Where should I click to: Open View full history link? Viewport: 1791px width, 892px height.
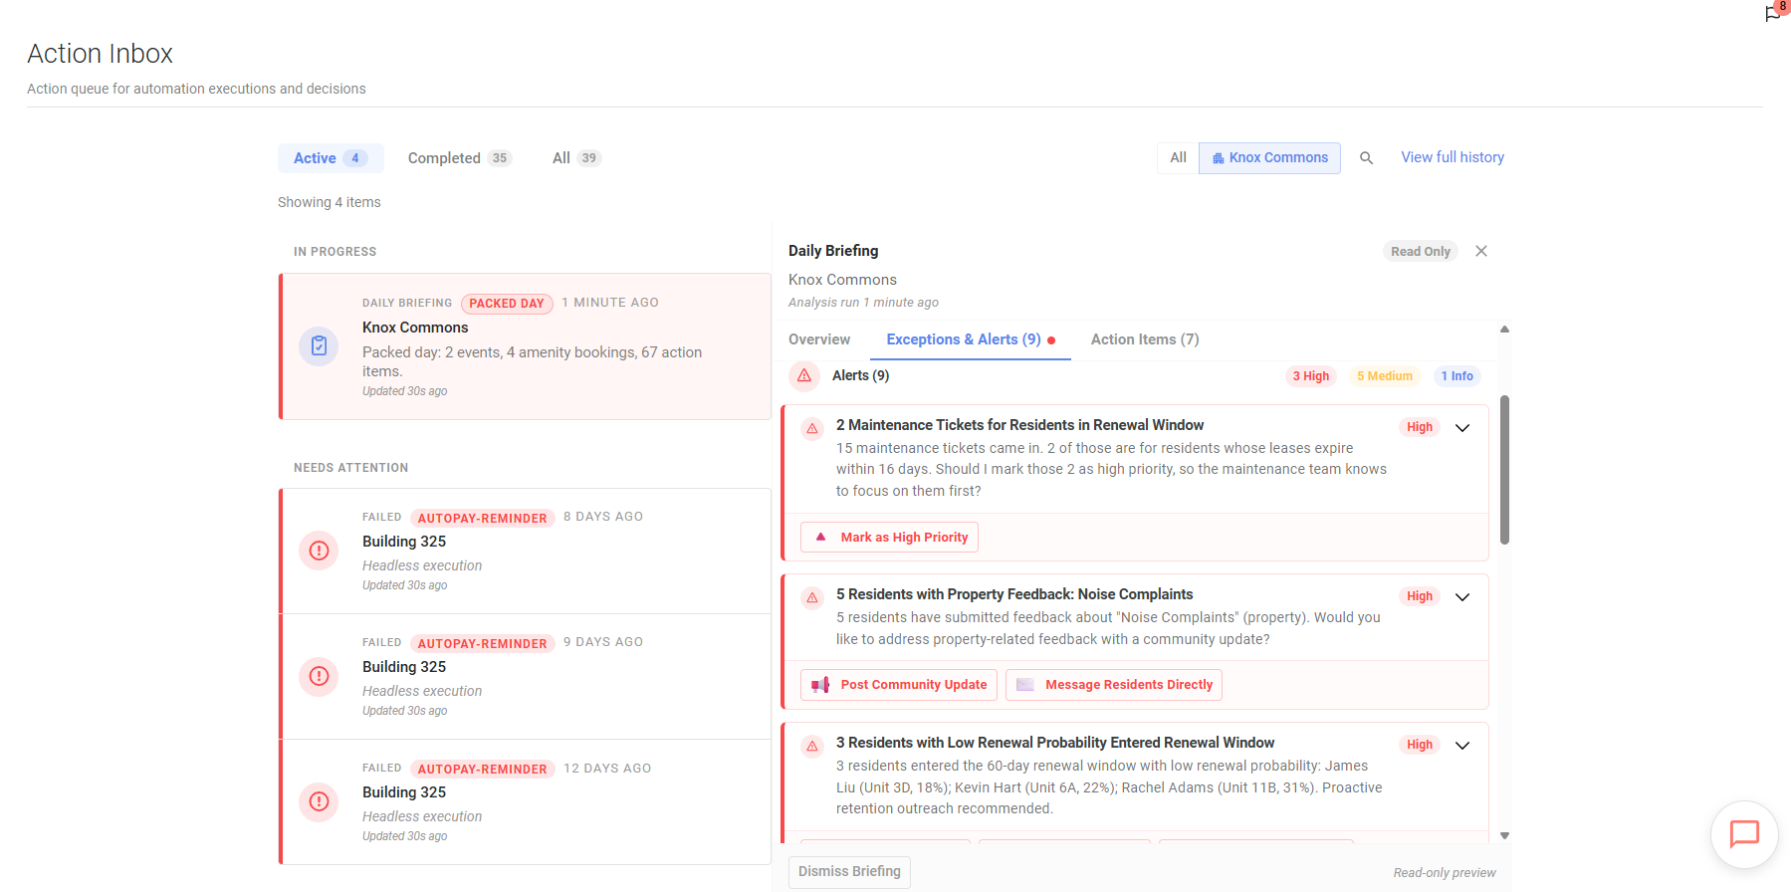click(x=1453, y=157)
